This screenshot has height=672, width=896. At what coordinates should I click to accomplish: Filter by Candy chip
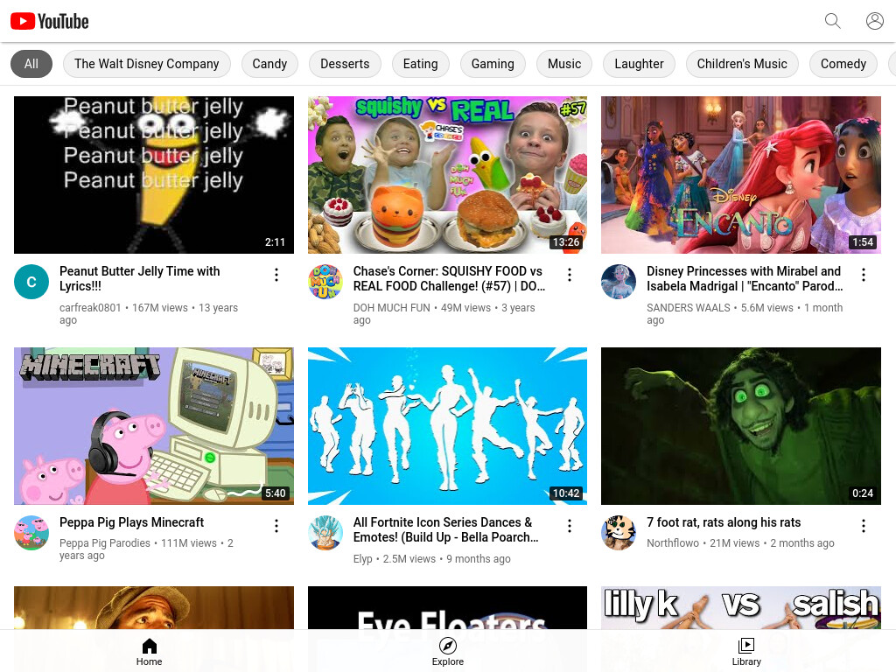269,64
